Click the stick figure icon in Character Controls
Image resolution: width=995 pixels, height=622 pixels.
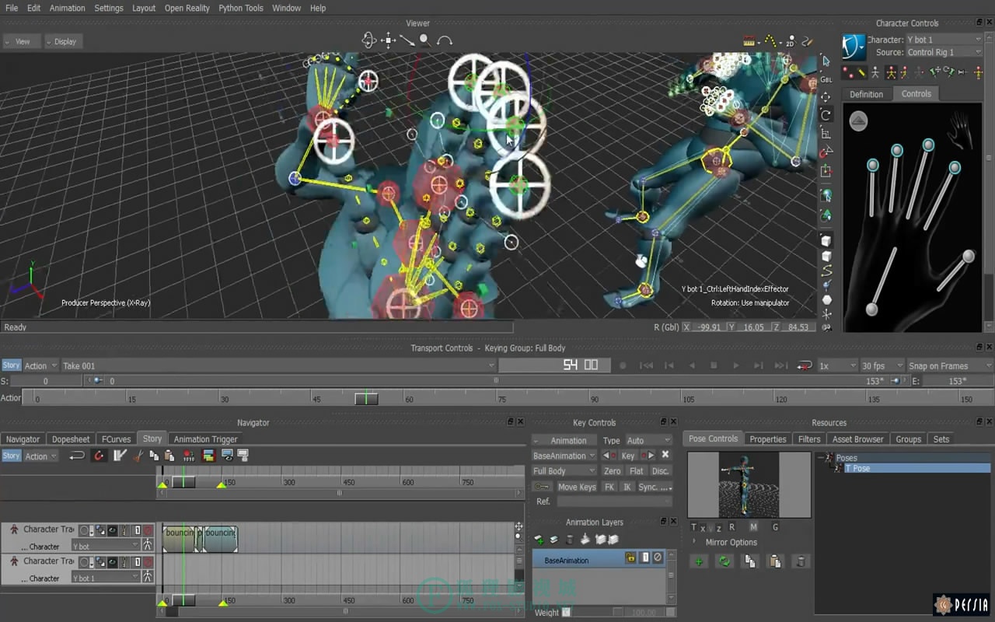click(x=875, y=72)
